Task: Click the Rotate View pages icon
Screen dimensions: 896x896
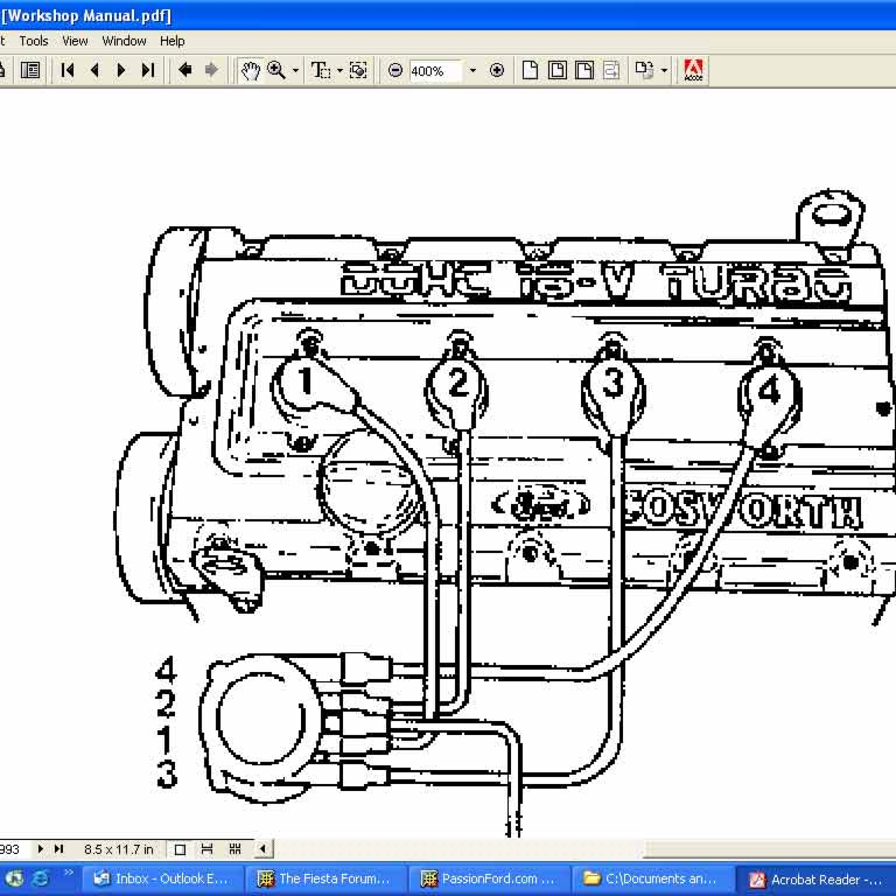Action: click(644, 70)
